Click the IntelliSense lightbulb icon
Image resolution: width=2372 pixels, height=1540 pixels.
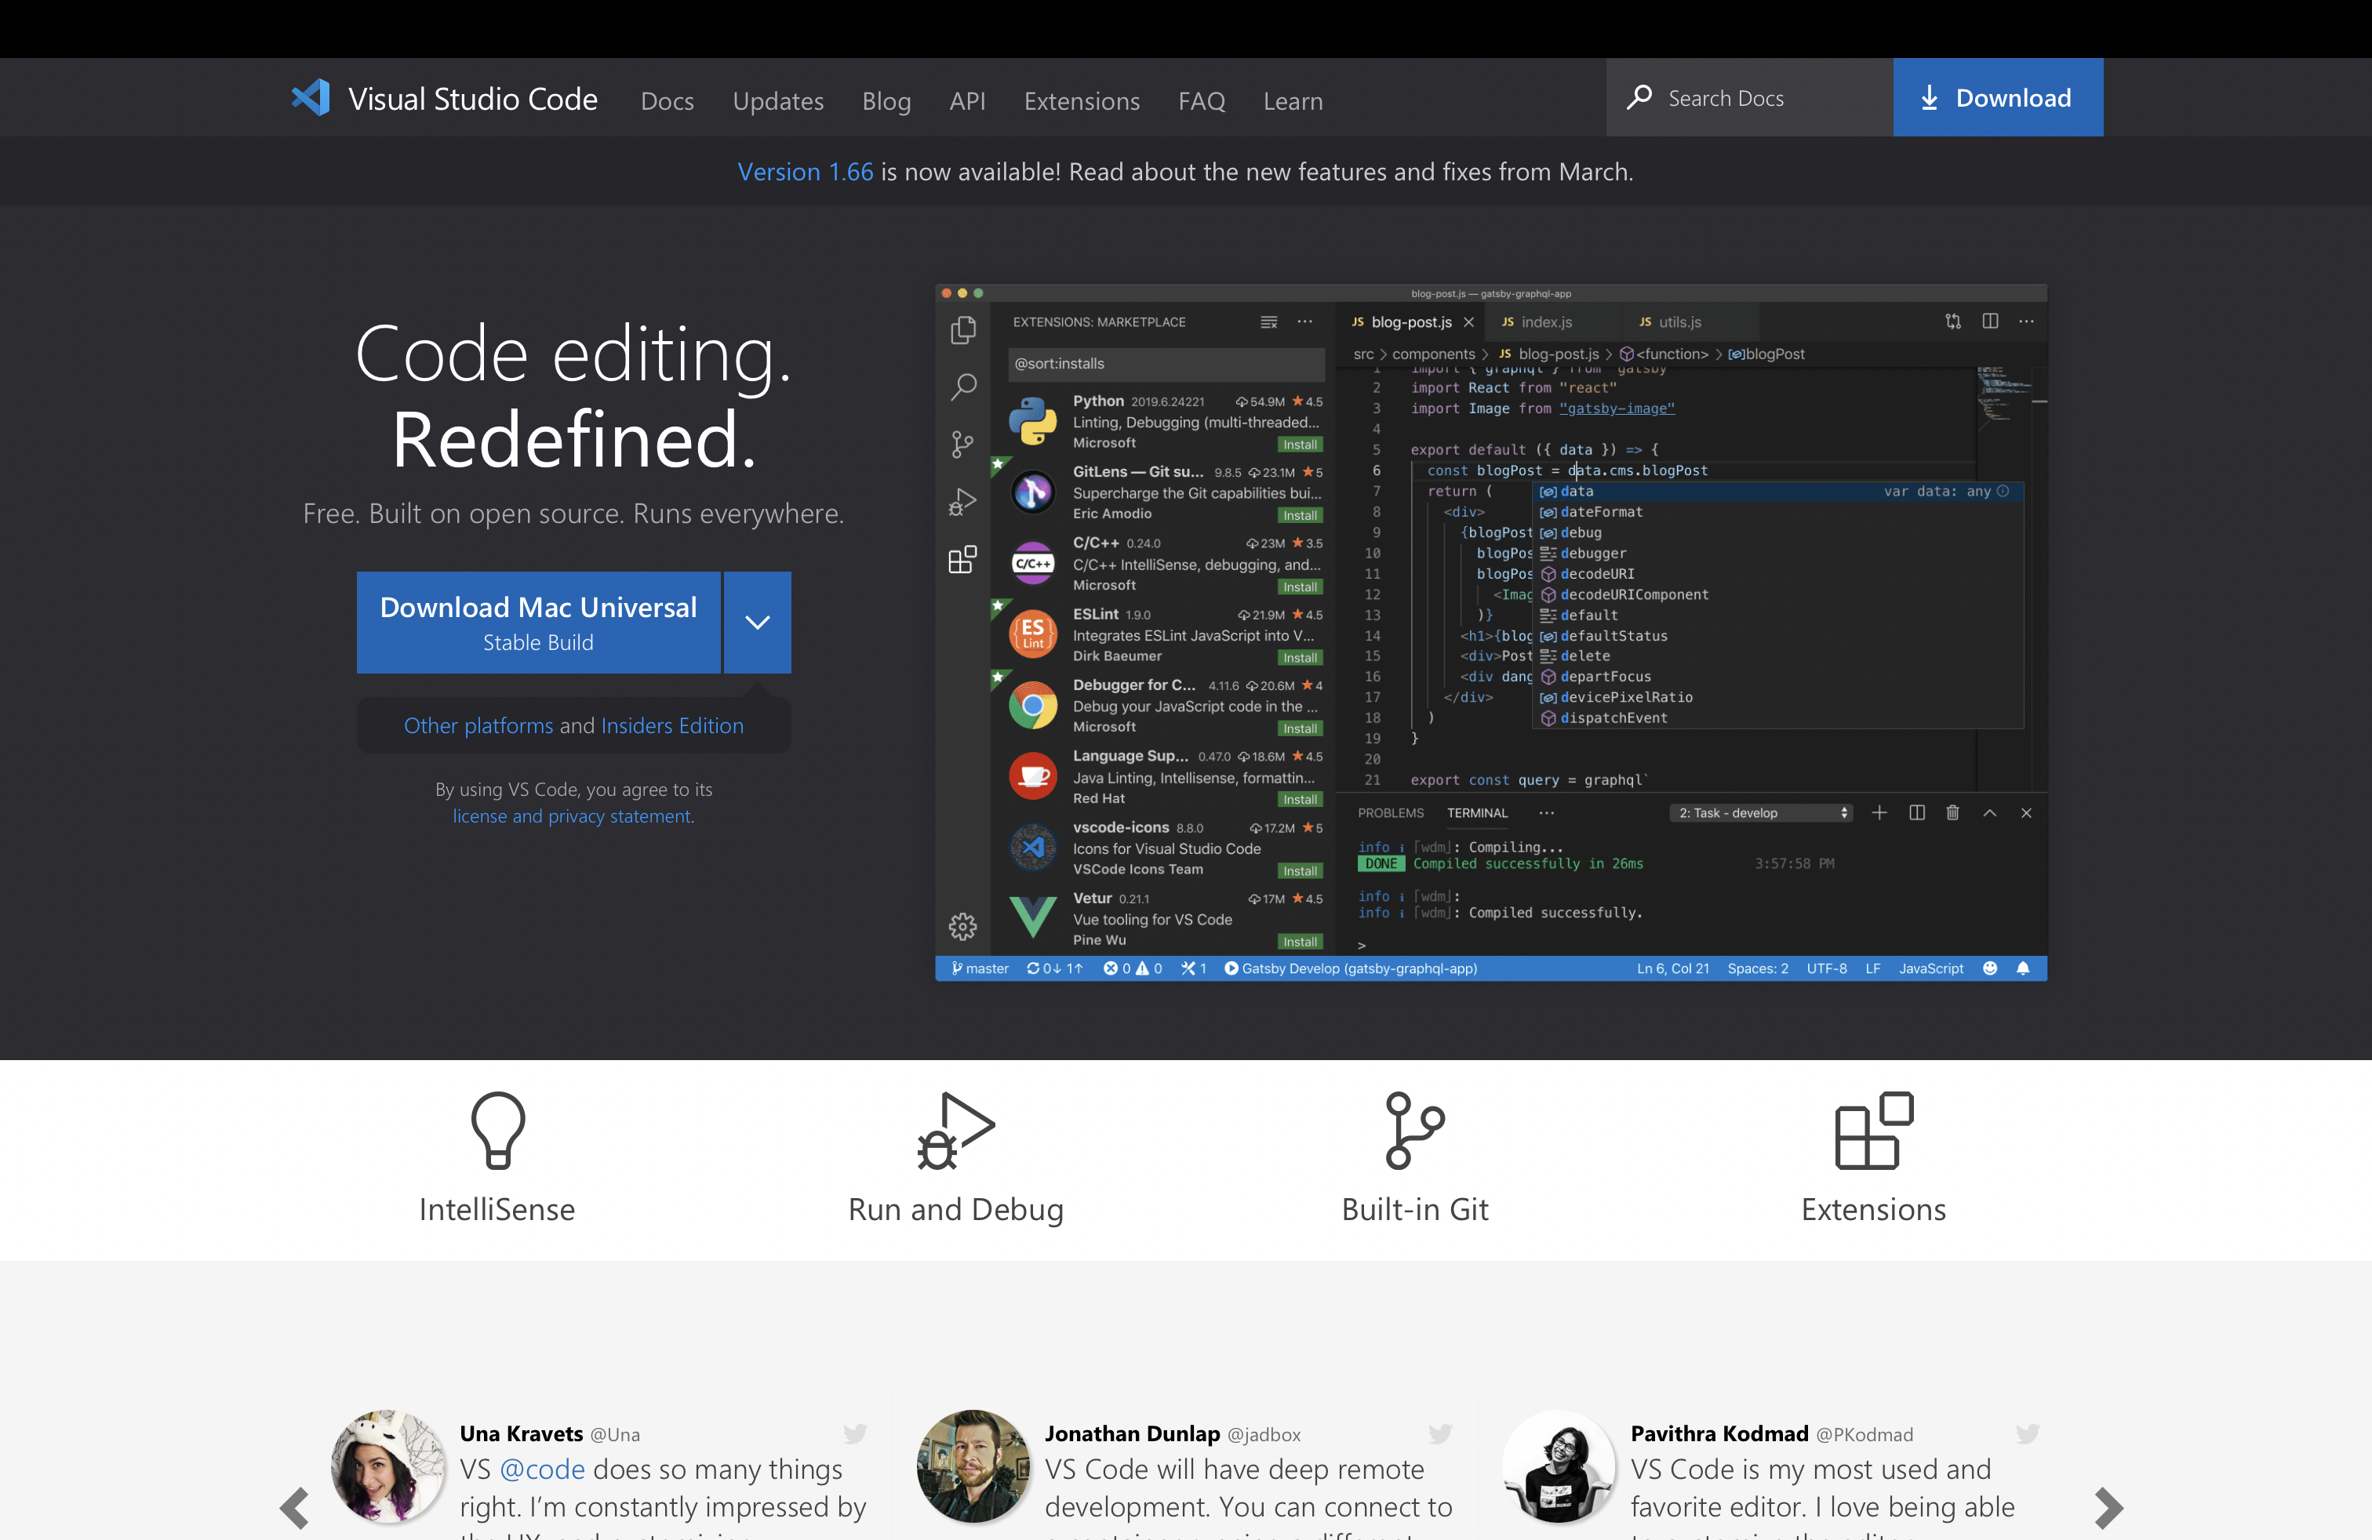[x=497, y=1130]
